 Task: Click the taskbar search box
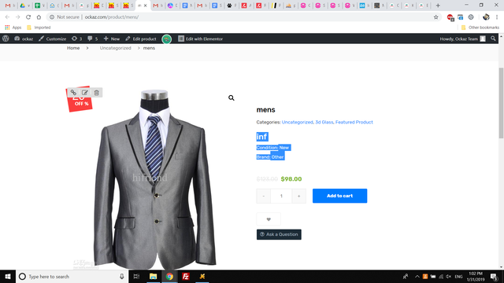click(x=72, y=276)
